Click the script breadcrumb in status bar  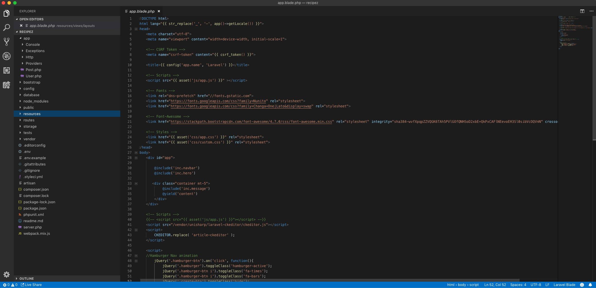474,285
